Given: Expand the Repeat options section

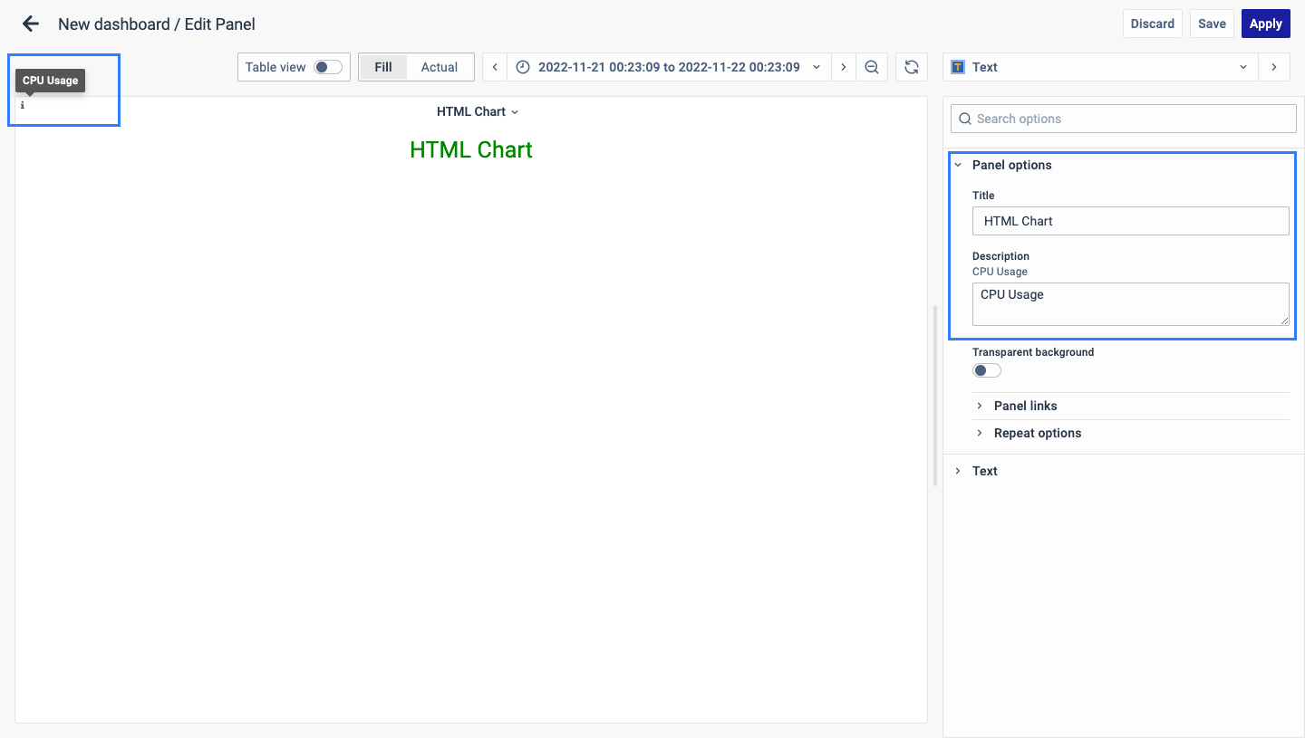Looking at the screenshot, I should click(x=1037, y=433).
